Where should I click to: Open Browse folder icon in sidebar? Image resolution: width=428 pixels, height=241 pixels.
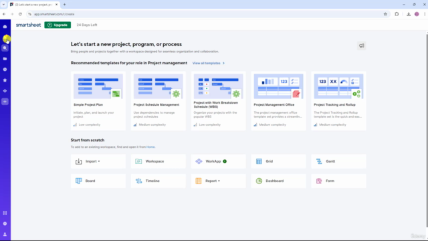(x=5, y=59)
